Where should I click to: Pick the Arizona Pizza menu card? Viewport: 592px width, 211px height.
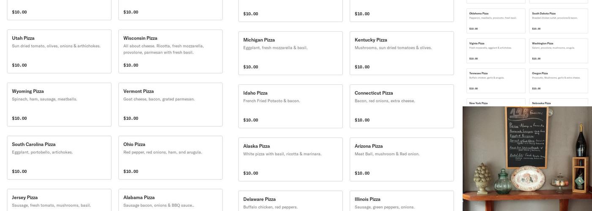tap(402, 160)
